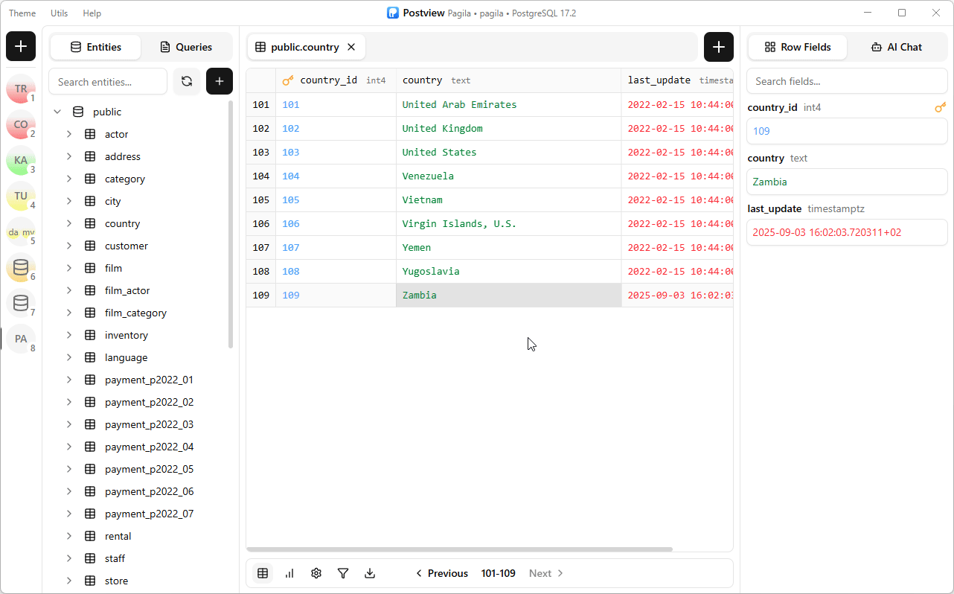Viewport: 954px width, 594px height.
Task: Open the chart view icon
Action: click(x=289, y=573)
